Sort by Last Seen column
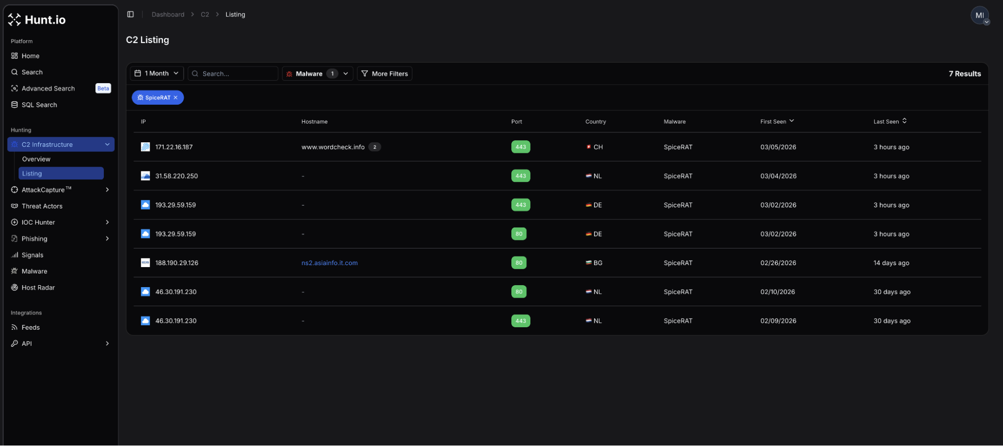The height and width of the screenshot is (446, 1003). 890,122
